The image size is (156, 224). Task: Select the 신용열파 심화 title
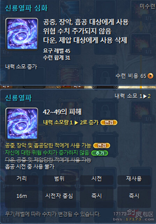(27, 8)
